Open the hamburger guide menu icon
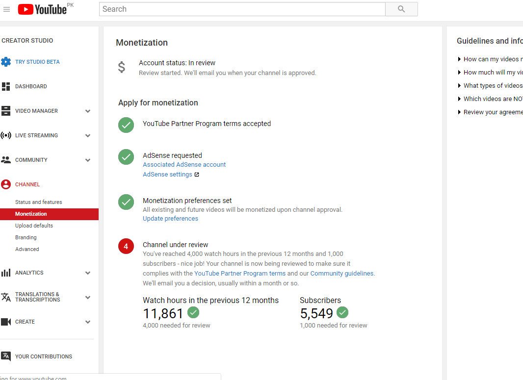 point(6,9)
